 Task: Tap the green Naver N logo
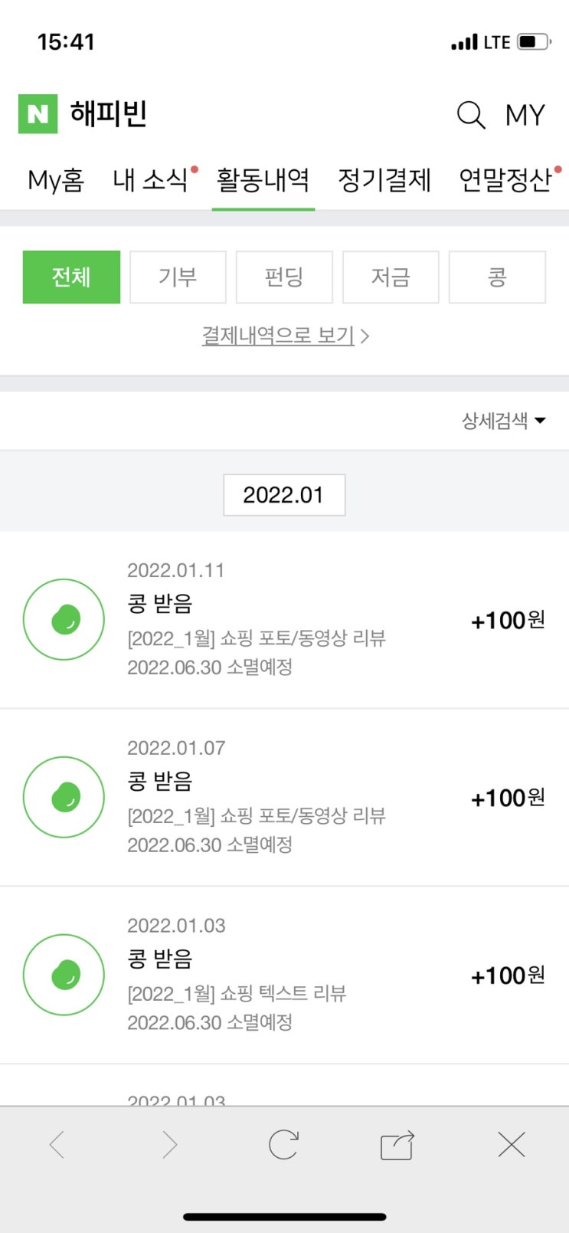click(x=38, y=114)
